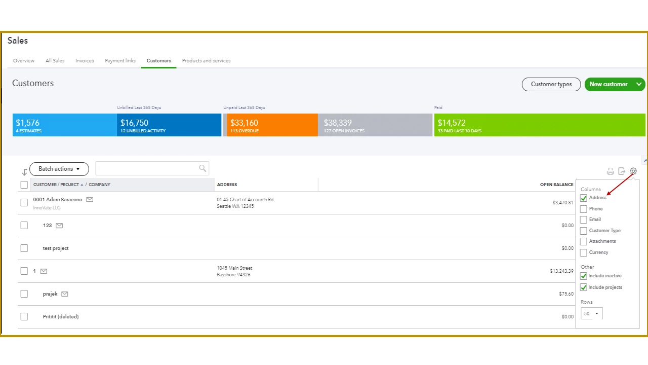Open the gear settings icon above the table
Screen dimensions: 648x365
633,171
